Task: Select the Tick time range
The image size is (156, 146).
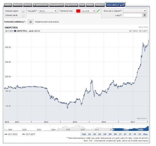Action: (x=84, y=134)
